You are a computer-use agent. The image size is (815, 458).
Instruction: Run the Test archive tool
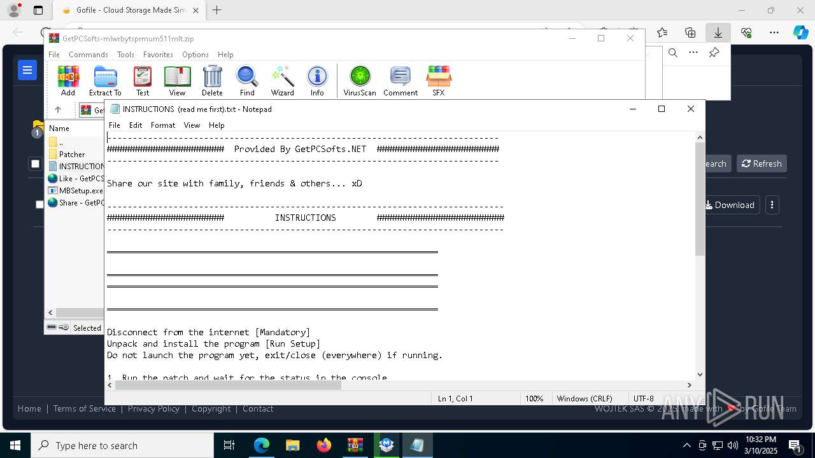pyautogui.click(x=143, y=81)
